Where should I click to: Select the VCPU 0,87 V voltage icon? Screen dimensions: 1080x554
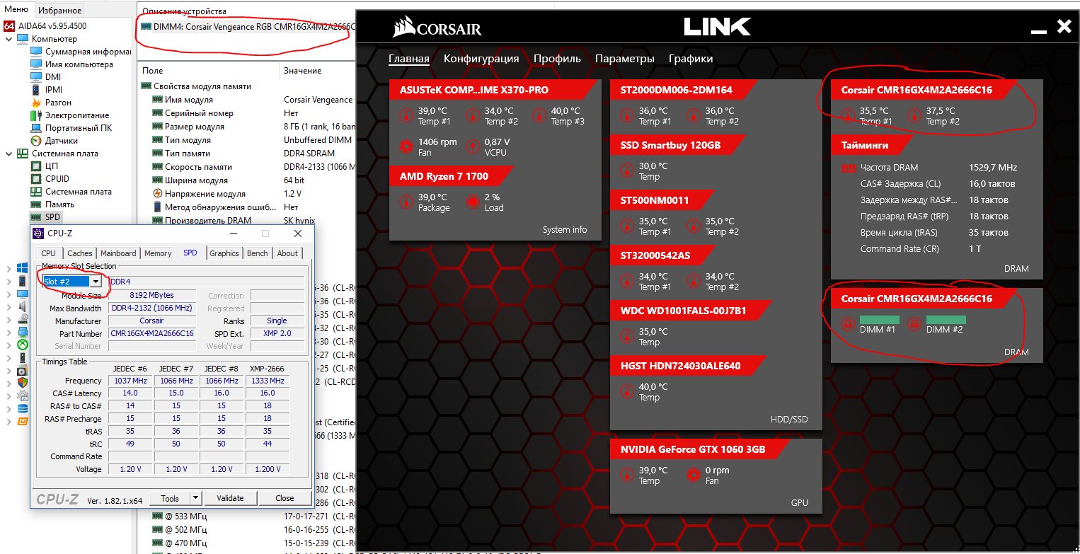(473, 147)
